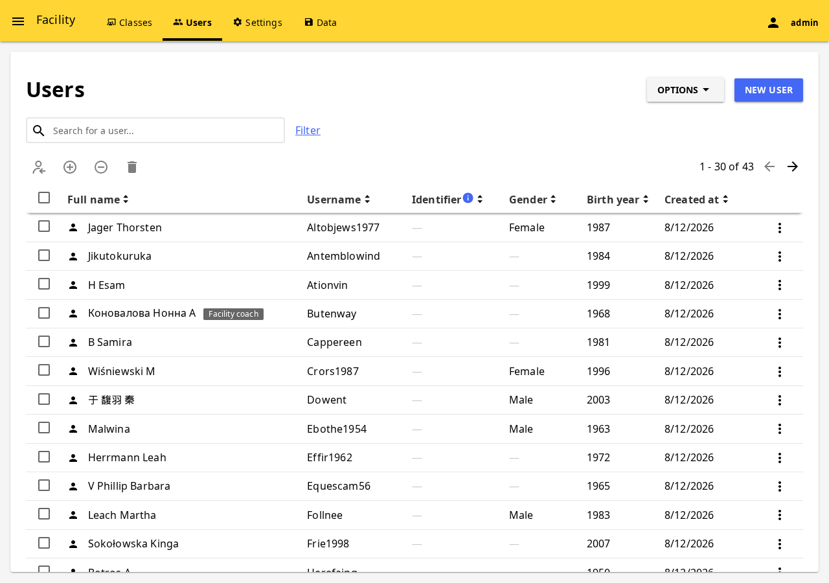The width and height of the screenshot is (829, 583).
Task: Open the Data tab
Action: tap(321, 22)
